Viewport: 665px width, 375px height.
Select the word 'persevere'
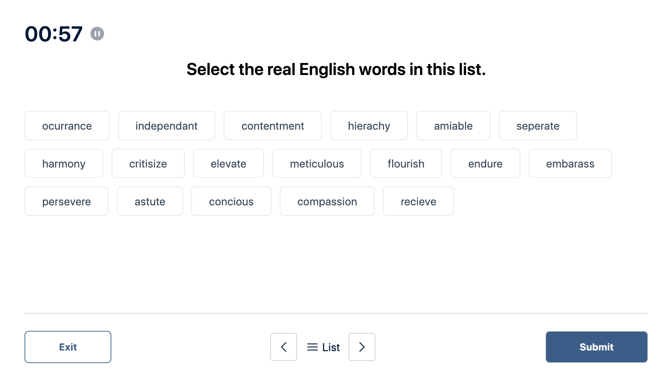[x=66, y=201]
